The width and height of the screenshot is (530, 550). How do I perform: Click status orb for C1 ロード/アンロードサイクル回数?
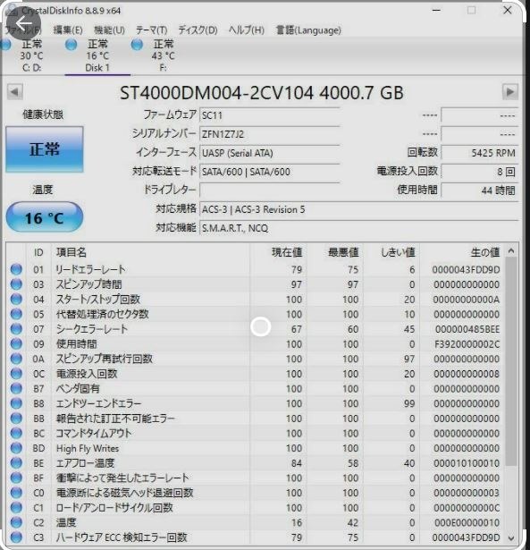pos(16,508)
